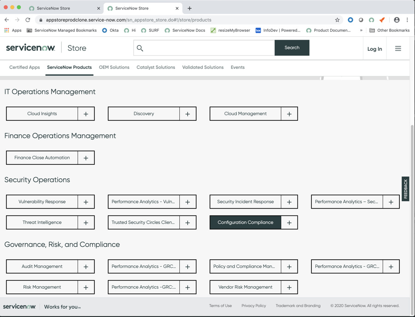Open Security Incident Response product
The height and width of the screenshot is (317, 415).
pyautogui.click(x=245, y=202)
